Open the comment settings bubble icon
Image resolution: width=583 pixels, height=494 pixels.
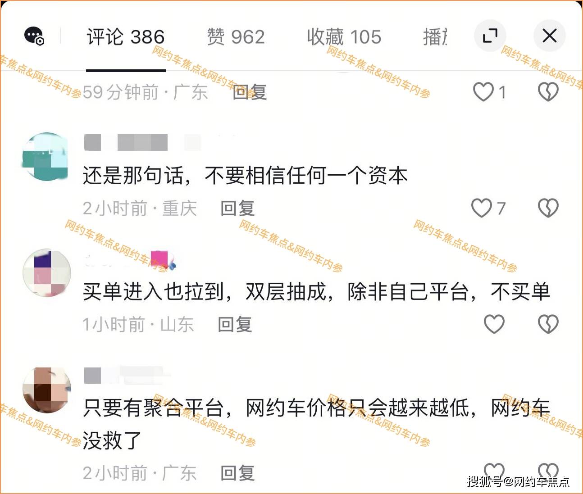(x=34, y=36)
